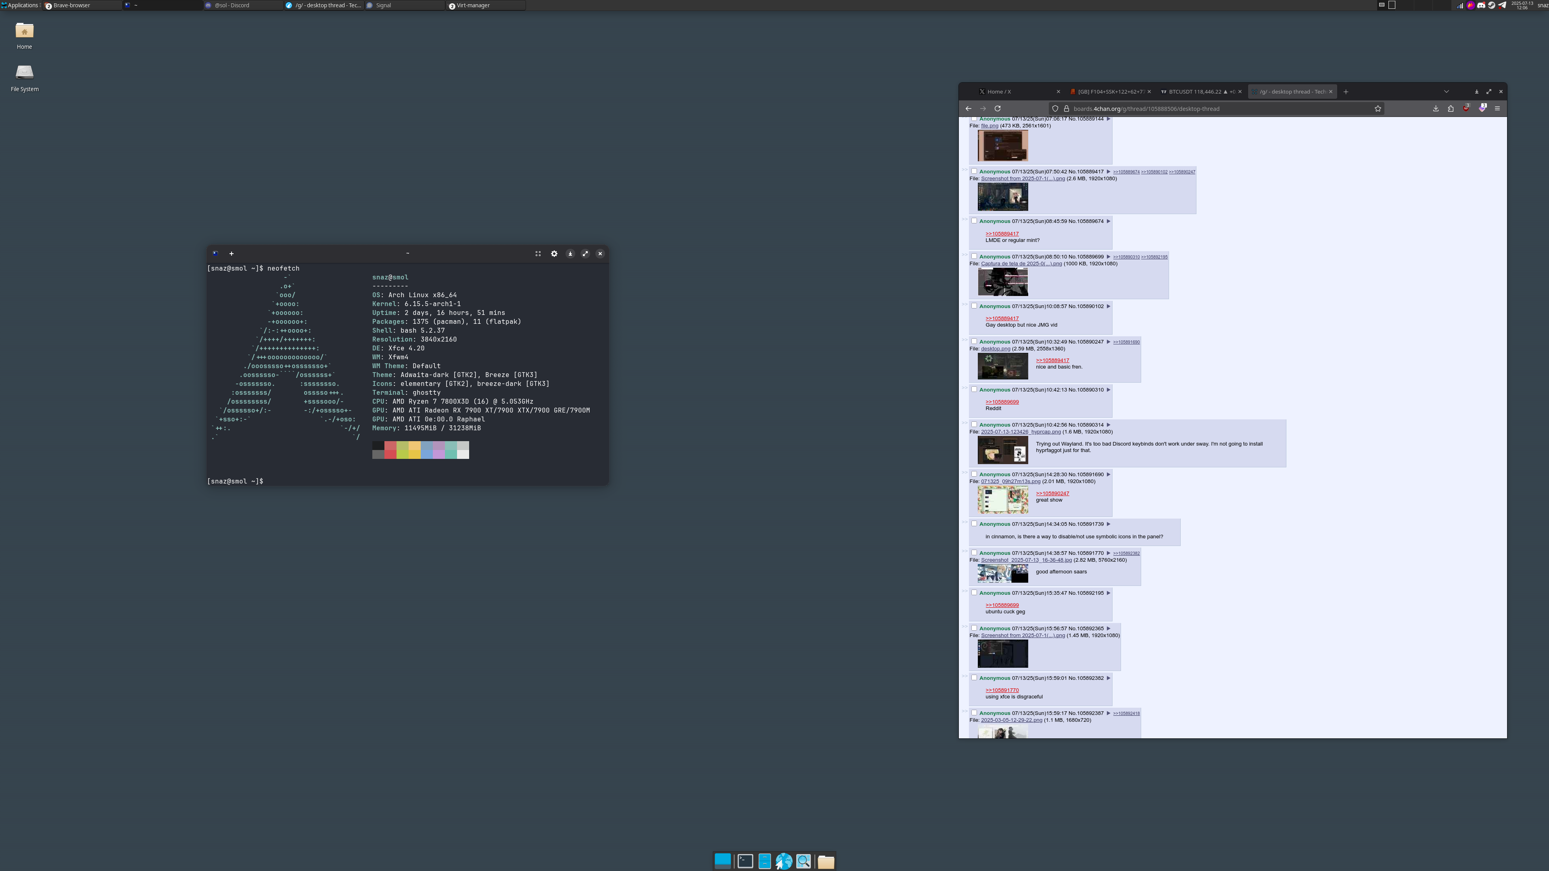Click the Steam tray icon in the panel
Screen dimensions: 1549x871
[x=1491, y=5]
